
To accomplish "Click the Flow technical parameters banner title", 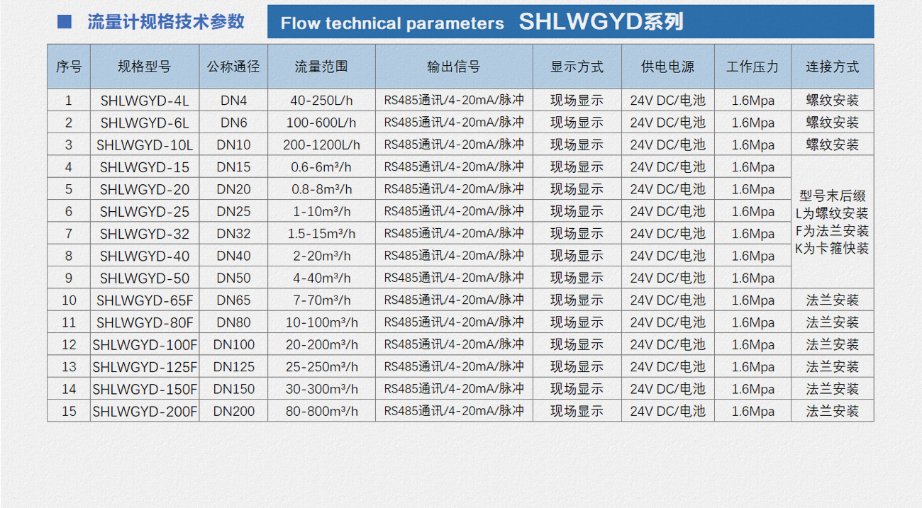I will pyautogui.click(x=392, y=23).
